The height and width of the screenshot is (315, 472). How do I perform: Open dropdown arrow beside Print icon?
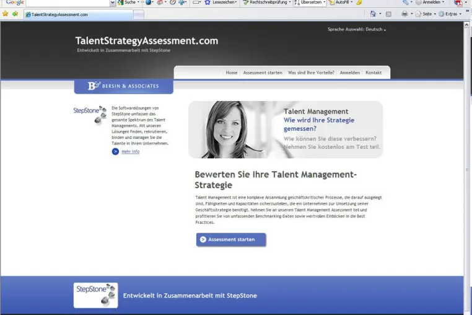point(411,14)
